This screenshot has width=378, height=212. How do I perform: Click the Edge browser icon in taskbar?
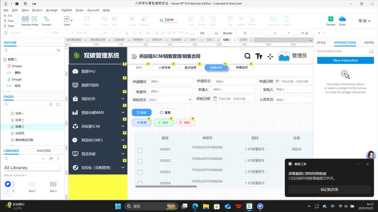click(x=195, y=206)
